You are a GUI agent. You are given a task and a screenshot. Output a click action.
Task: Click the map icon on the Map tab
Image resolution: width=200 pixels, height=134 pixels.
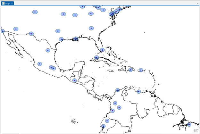tap(3, 4)
